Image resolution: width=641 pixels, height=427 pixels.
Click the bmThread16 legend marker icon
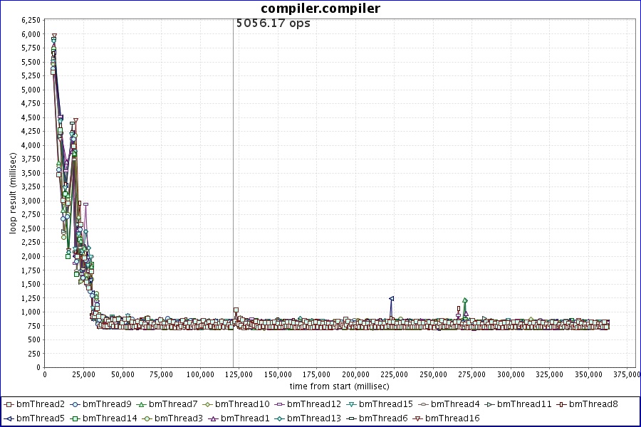coord(418,418)
